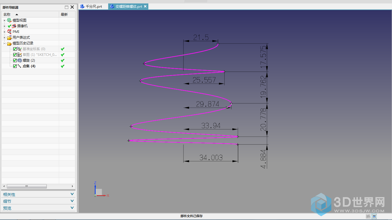Click the 最新 column header
The height and width of the screenshot is (220, 392).
point(67,14)
